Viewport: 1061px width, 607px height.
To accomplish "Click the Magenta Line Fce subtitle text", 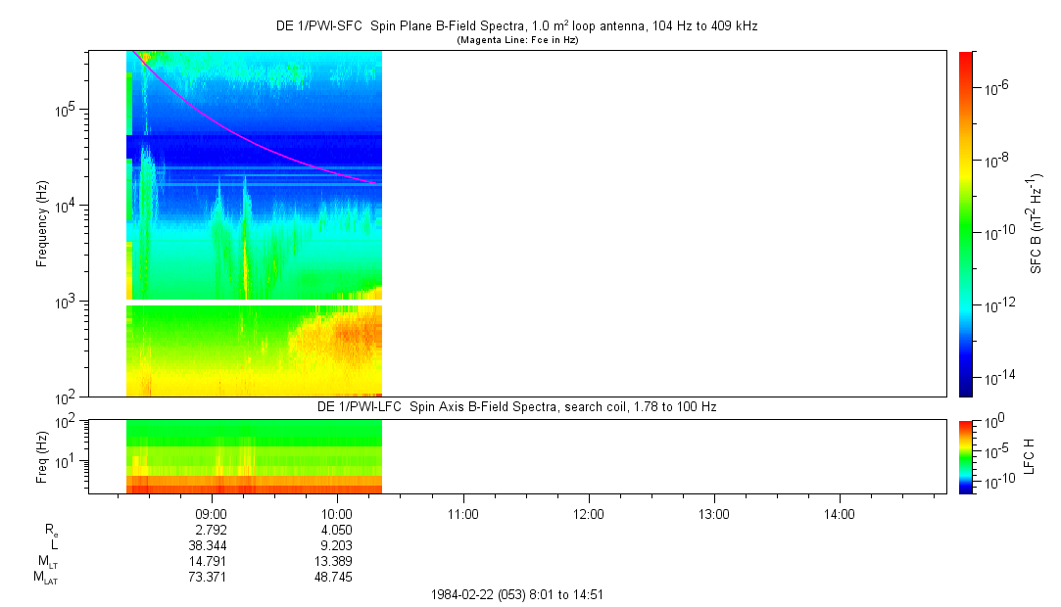I will 516,40.
